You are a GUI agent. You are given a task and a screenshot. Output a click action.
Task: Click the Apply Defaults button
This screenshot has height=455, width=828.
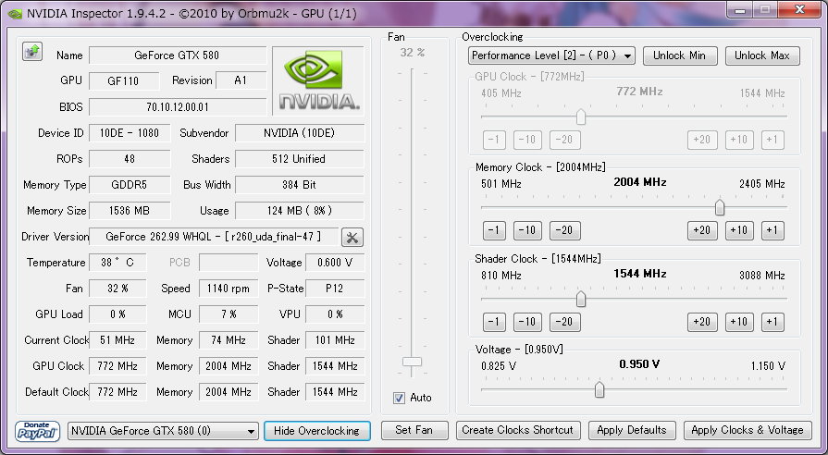point(632,430)
